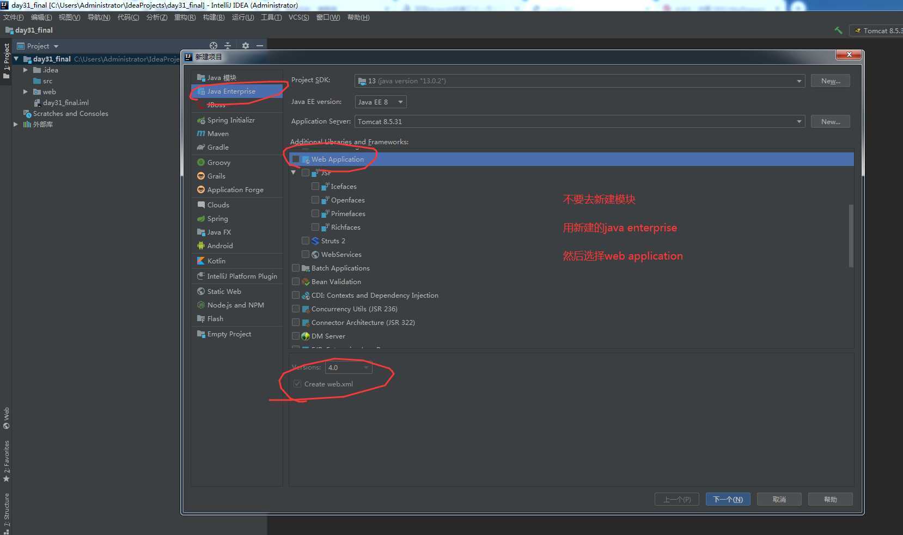Screen dimensions: 903x535
Task: Open the Favorites tool window tab
Action: [7, 461]
